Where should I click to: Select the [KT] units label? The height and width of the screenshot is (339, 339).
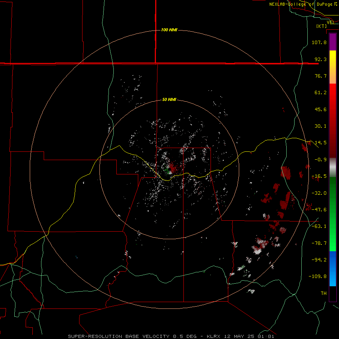coord(322,26)
